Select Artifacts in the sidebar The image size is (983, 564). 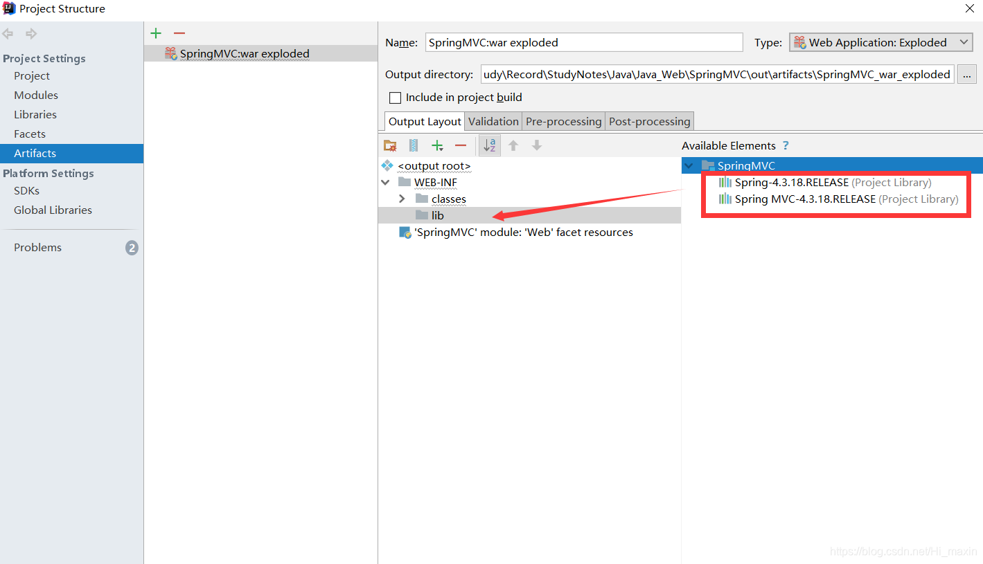[72, 154]
